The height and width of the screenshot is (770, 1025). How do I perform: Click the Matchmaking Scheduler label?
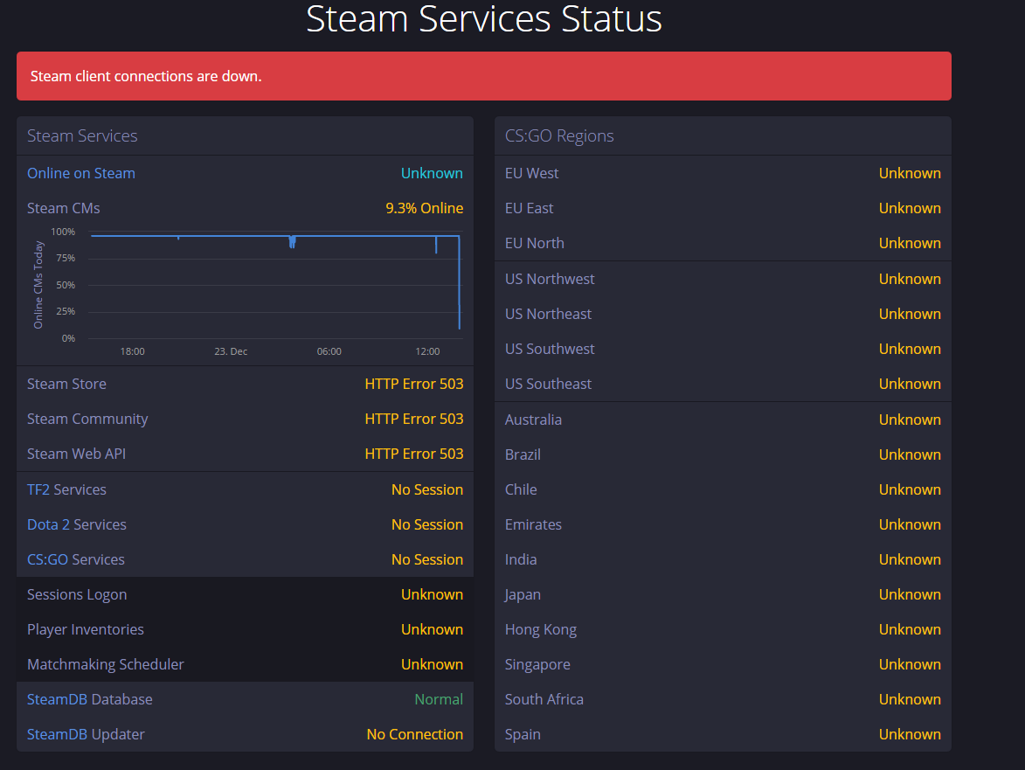tap(105, 664)
